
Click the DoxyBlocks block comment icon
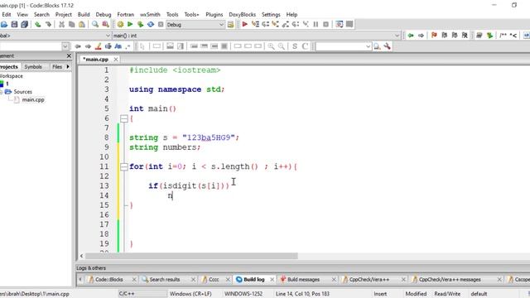503,36
